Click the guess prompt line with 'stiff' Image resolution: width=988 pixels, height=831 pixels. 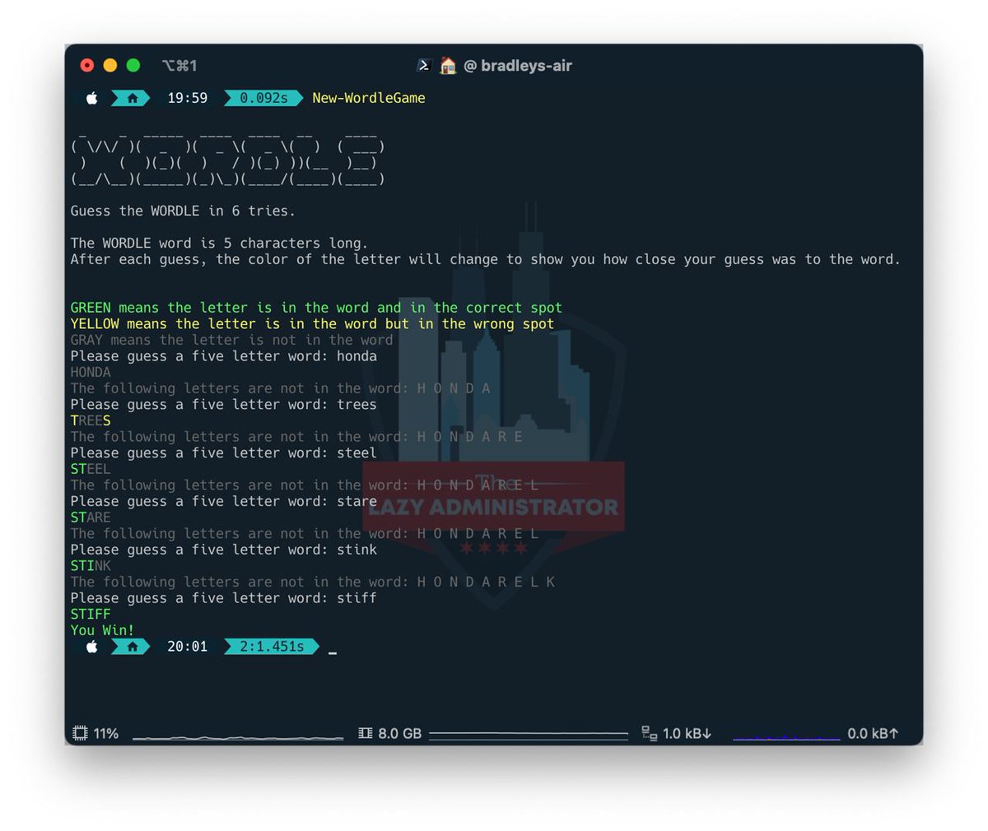click(x=224, y=598)
